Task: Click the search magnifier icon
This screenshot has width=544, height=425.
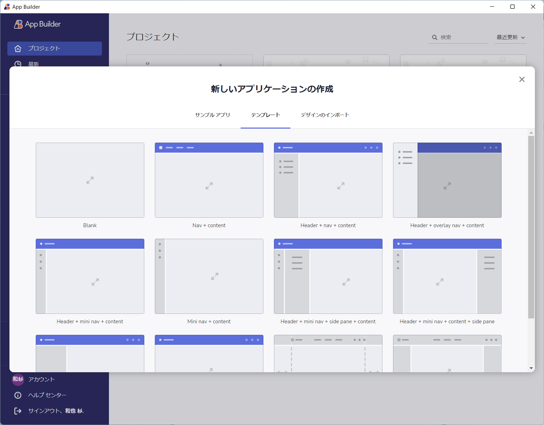Action: [x=434, y=37]
